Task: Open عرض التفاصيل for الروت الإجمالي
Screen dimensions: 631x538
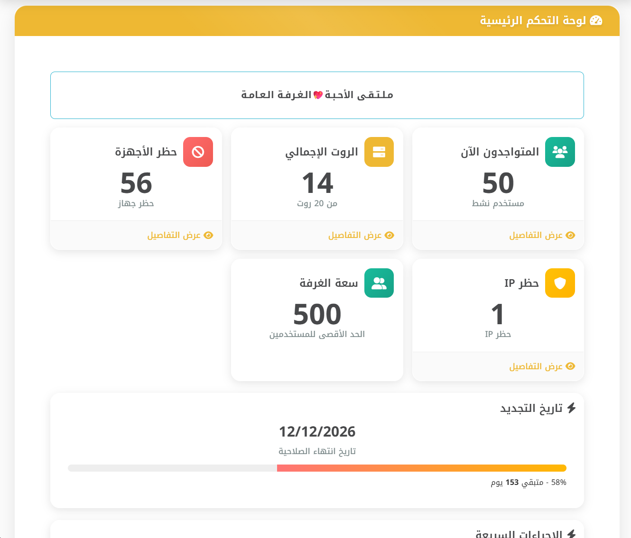Action: [x=361, y=235]
